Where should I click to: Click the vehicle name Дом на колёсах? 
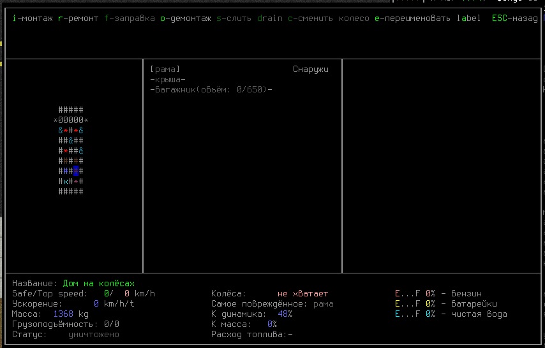pos(99,284)
